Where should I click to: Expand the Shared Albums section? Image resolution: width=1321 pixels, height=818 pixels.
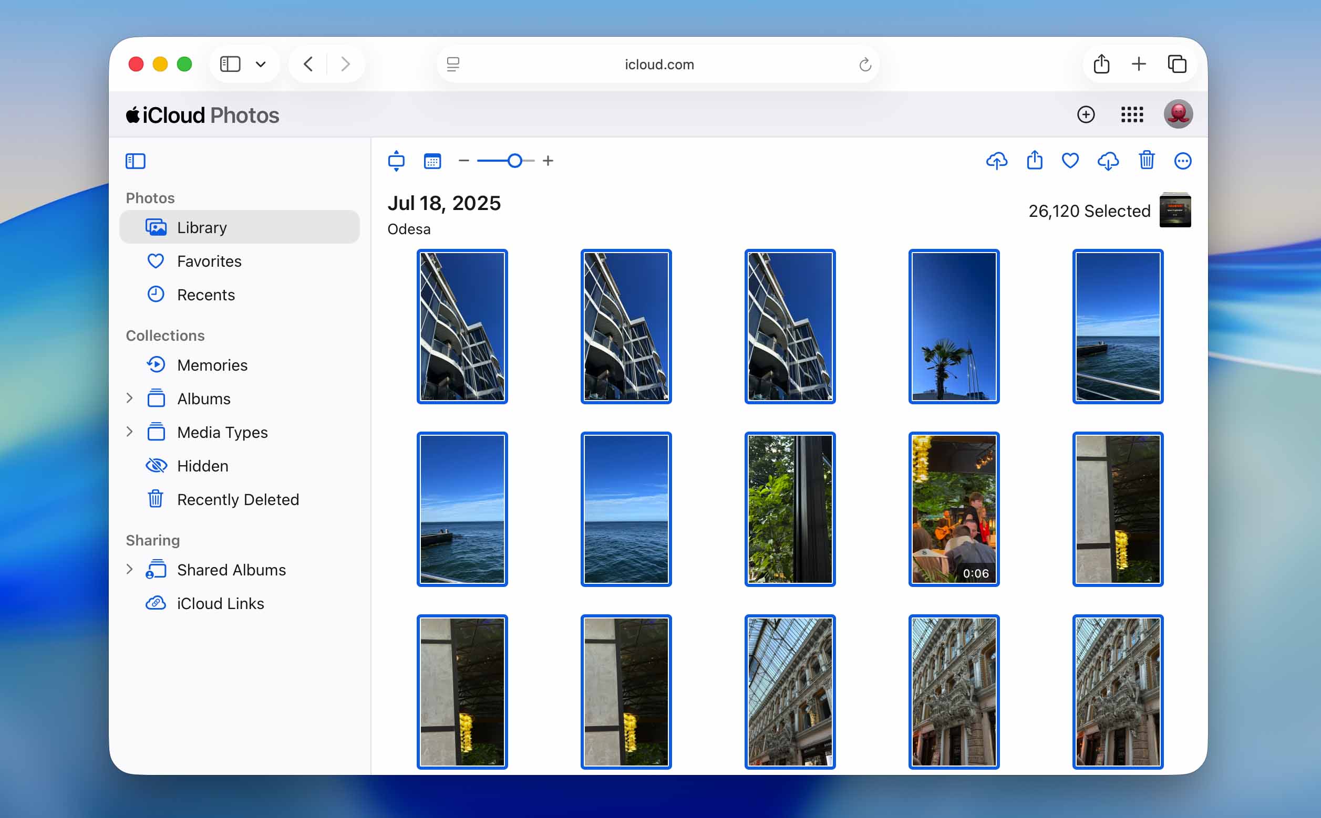[x=129, y=569]
